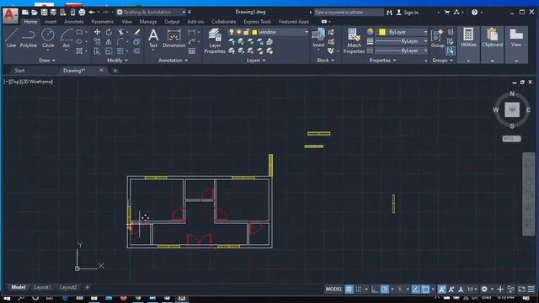
Task: Toggle 2D object snap
Action: pos(425,290)
